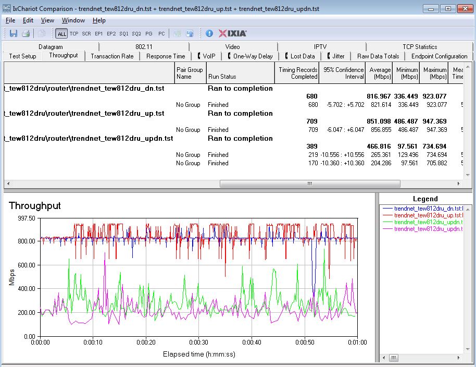Switch to the Jitter tab
The width and height of the screenshot is (476, 367).
pos(336,56)
